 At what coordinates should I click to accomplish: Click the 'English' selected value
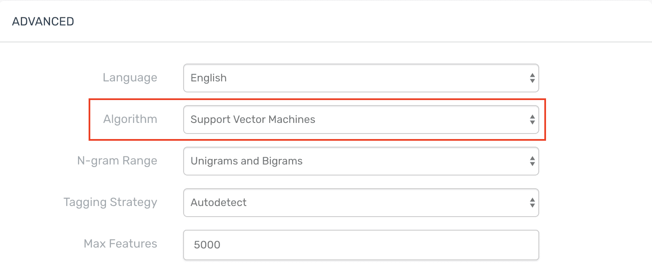pyautogui.click(x=209, y=78)
